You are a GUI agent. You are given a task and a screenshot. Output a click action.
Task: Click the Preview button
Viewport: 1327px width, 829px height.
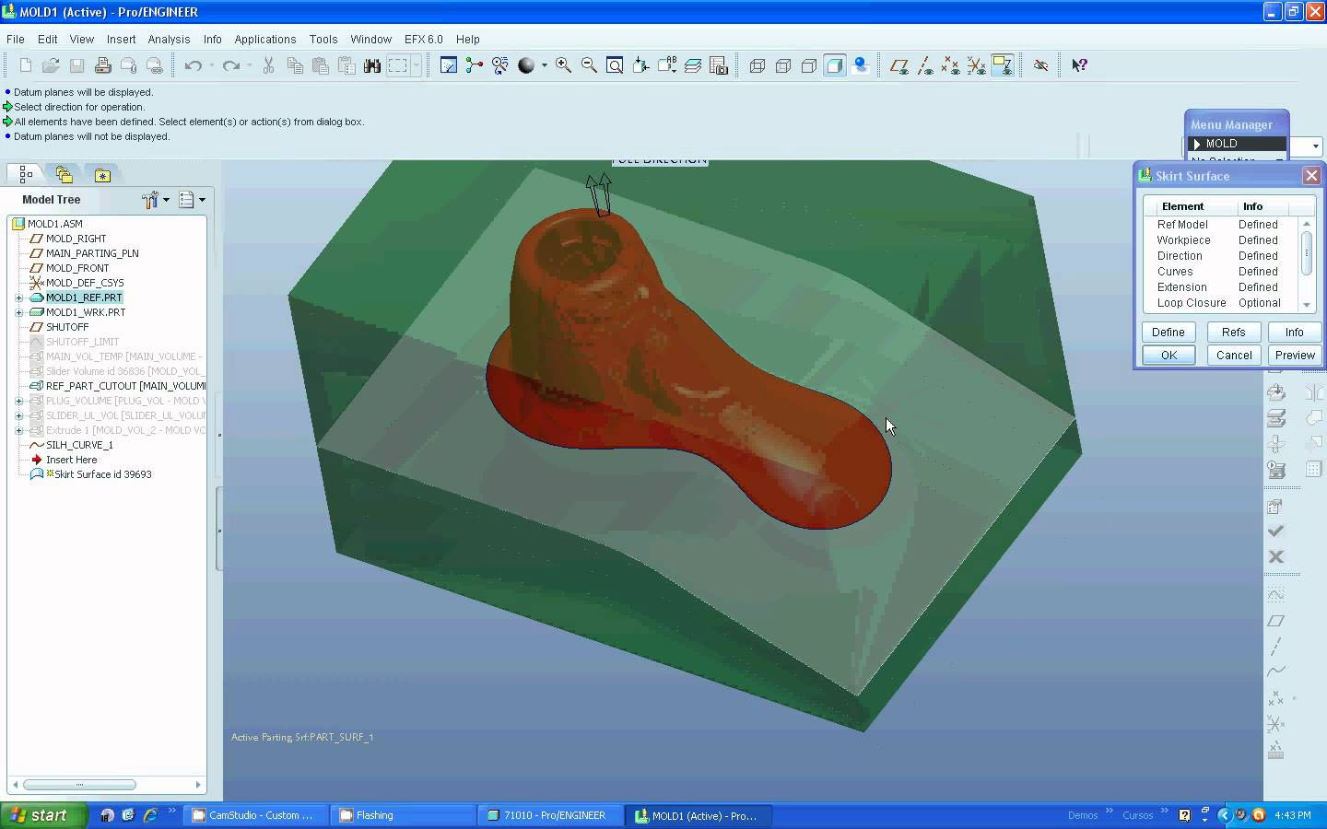coord(1295,355)
